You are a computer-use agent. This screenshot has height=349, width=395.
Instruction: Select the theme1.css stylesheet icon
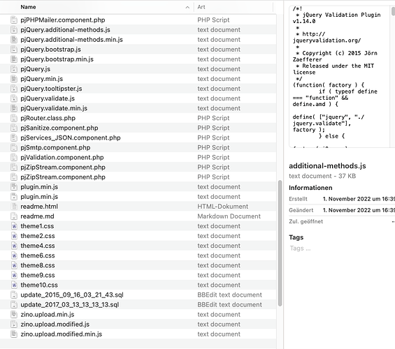(14, 226)
